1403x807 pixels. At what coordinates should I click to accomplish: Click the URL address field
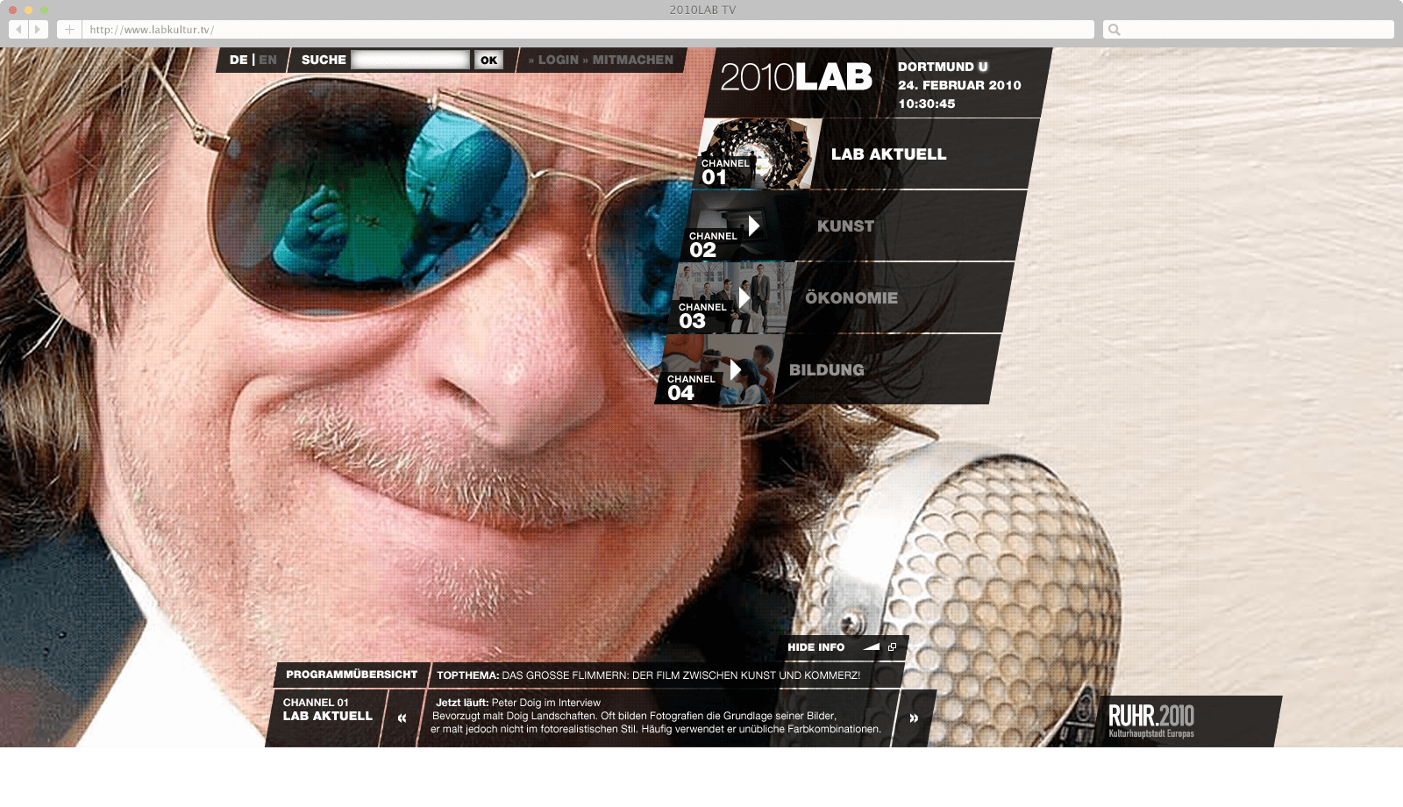(x=588, y=29)
